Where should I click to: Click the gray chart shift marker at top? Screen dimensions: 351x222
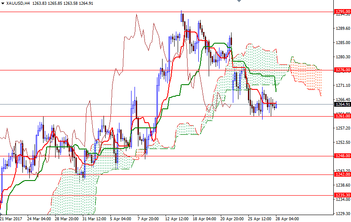238,2
